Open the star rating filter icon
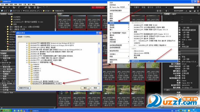 (x=167, y=11)
